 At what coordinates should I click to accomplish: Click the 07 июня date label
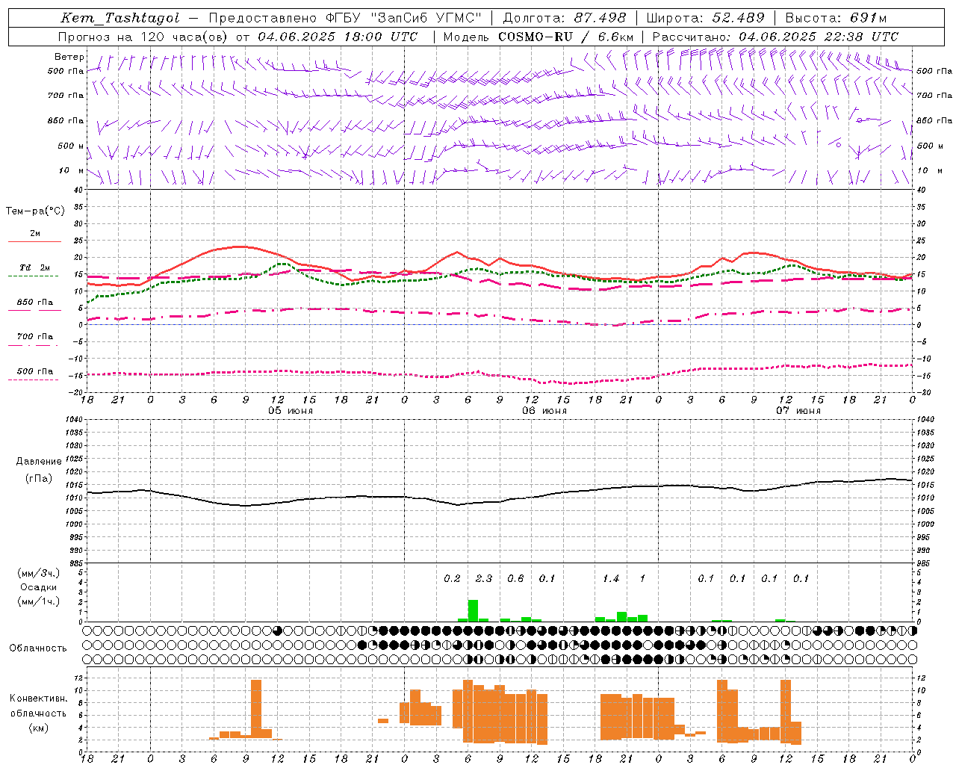coord(798,411)
